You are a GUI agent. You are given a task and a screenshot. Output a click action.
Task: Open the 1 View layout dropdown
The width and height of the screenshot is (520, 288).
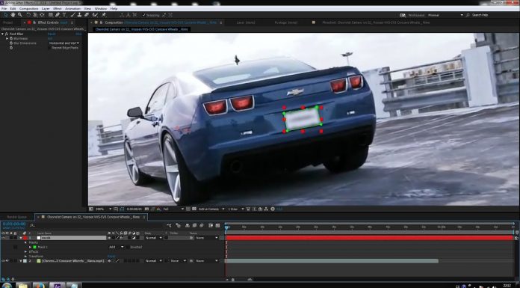coord(236,209)
